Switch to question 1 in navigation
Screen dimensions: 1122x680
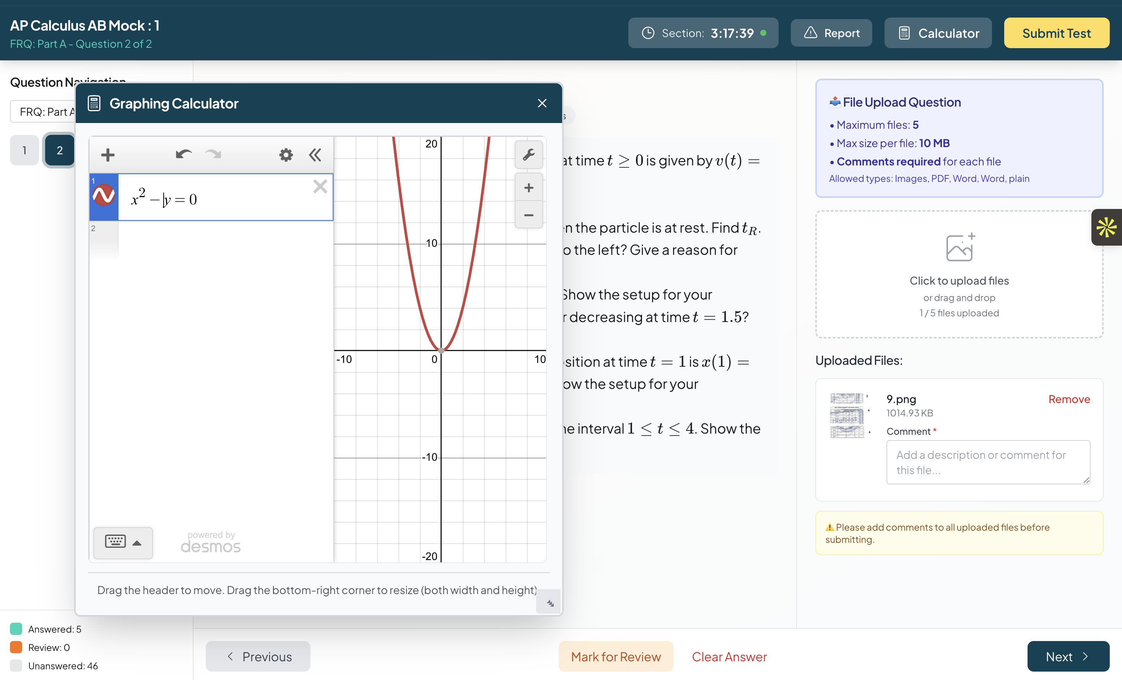tap(24, 150)
